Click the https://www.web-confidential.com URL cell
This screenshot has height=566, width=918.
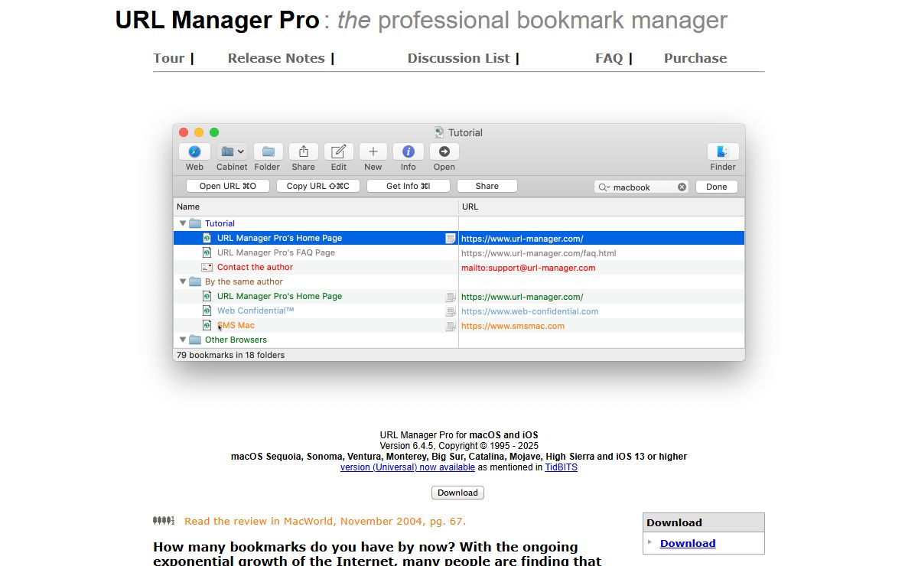point(529,311)
